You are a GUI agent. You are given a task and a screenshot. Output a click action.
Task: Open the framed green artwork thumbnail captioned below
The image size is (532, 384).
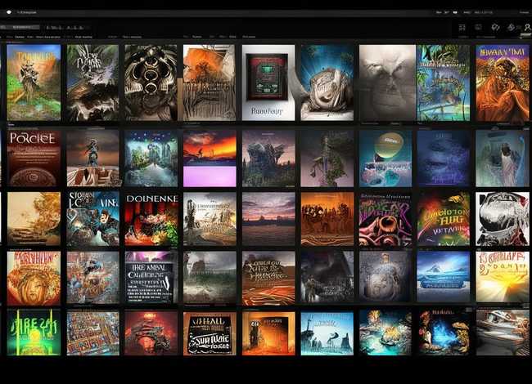point(268,82)
